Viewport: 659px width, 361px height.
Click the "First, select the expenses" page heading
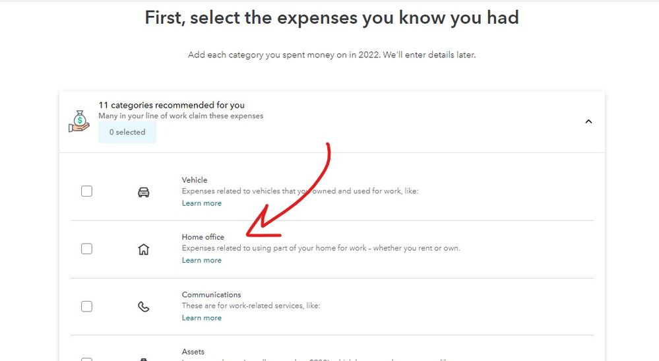click(332, 18)
